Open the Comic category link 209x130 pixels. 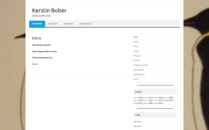click(x=136, y=42)
